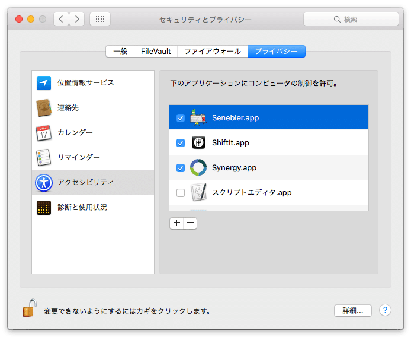Viewport: 411px width, 337px height.
Task: Uncheck the Senebier.app checkbox
Action: 181,118
